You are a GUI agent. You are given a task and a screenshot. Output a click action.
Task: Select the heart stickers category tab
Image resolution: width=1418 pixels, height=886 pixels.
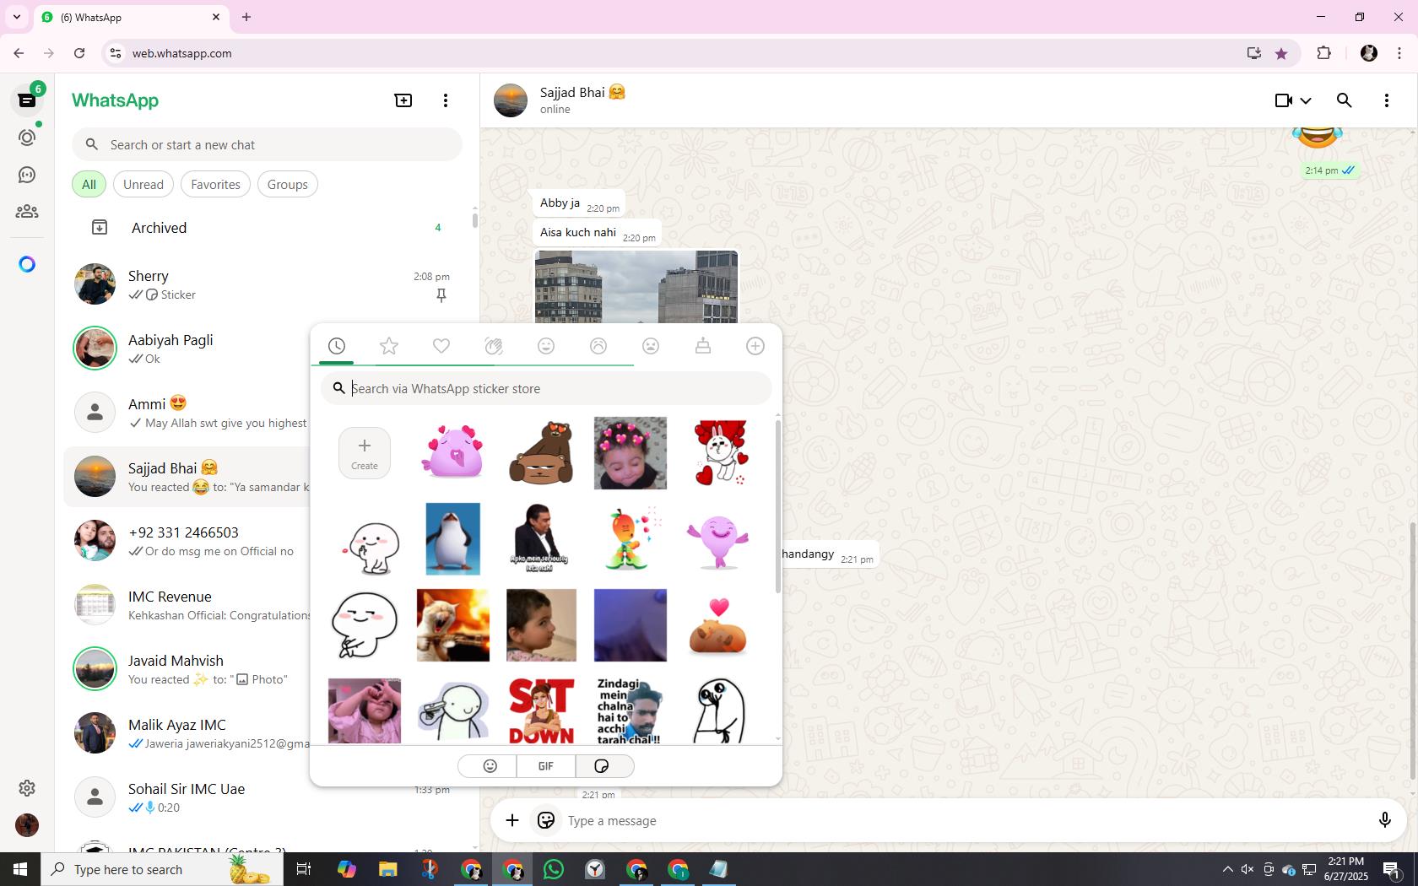click(441, 346)
